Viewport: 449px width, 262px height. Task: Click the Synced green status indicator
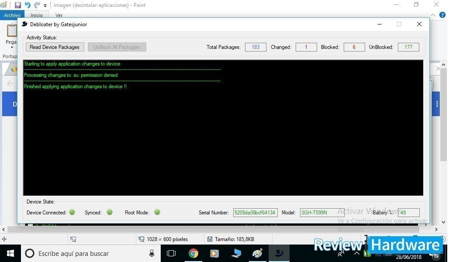pyautogui.click(x=110, y=212)
